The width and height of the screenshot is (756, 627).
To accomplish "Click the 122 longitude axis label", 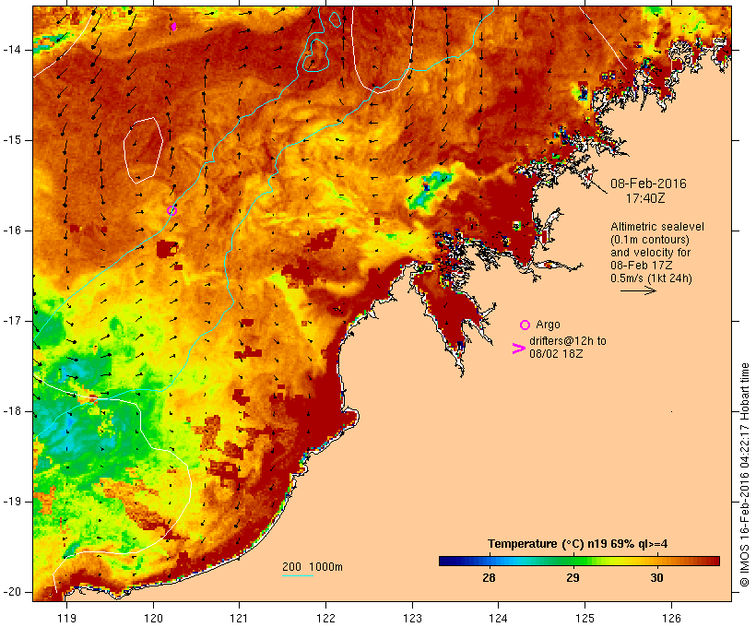I will point(326,619).
